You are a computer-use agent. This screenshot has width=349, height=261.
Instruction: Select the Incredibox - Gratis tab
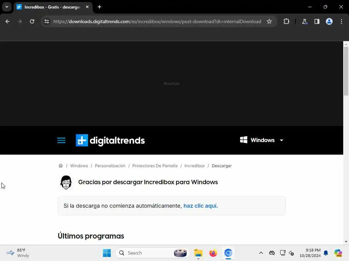point(52,7)
